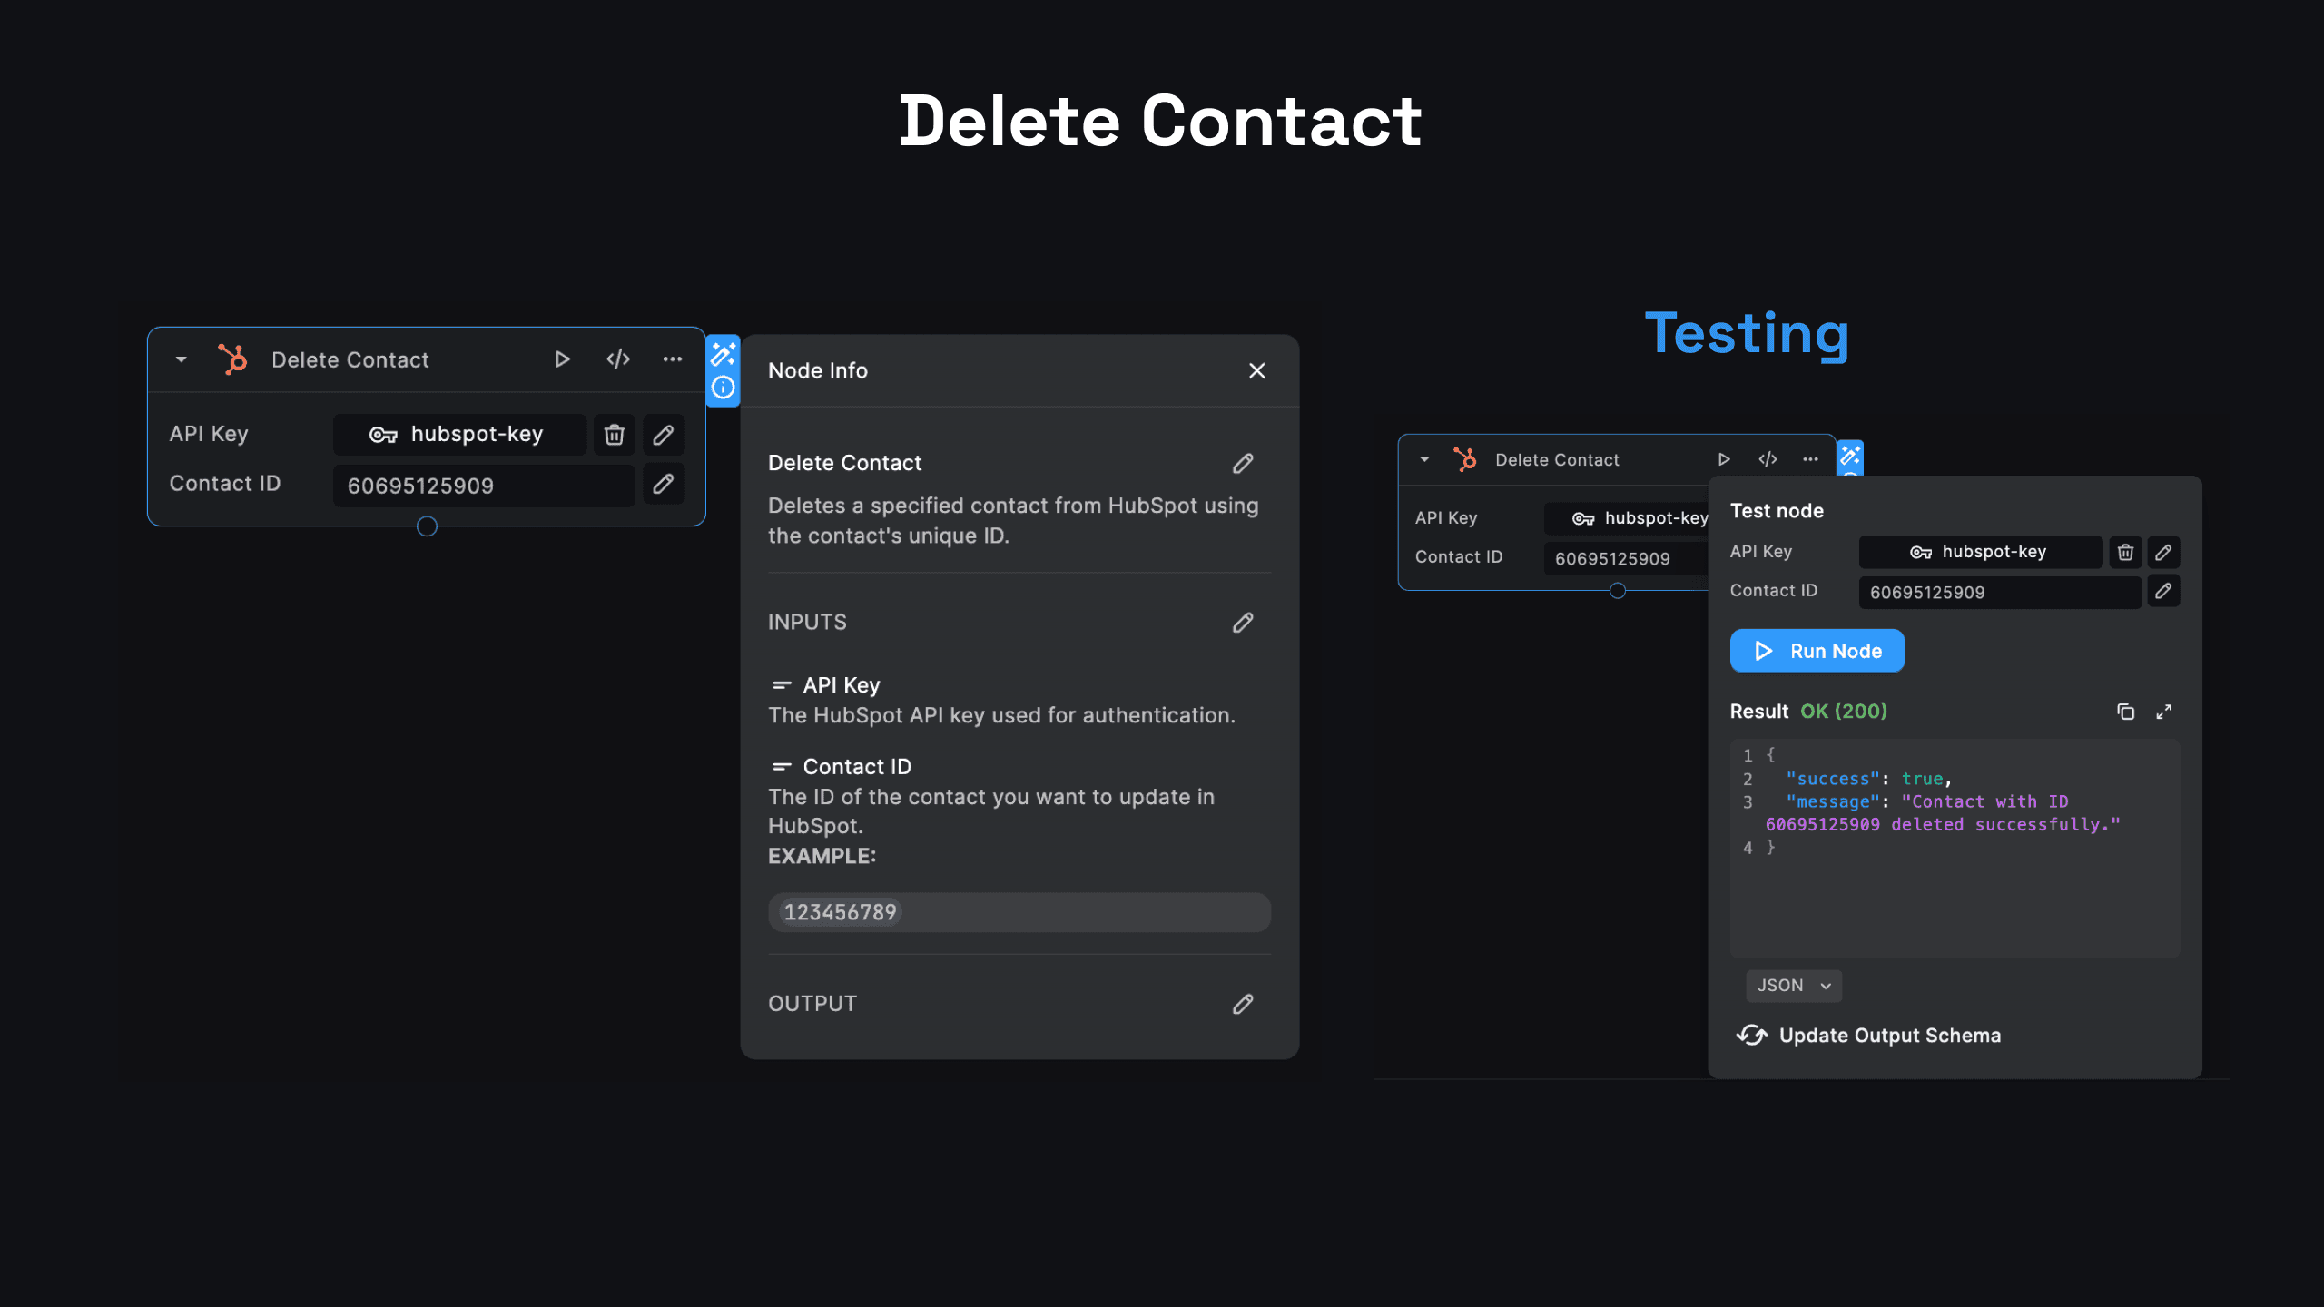Click the HubSpot logo on Delete Contact node
The width and height of the screenshot is (2324, 1307).
click(232, 359)
